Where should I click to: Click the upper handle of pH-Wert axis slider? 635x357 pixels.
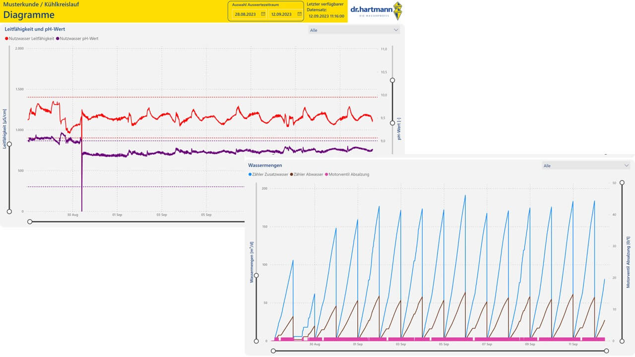[x=392, y=80]
